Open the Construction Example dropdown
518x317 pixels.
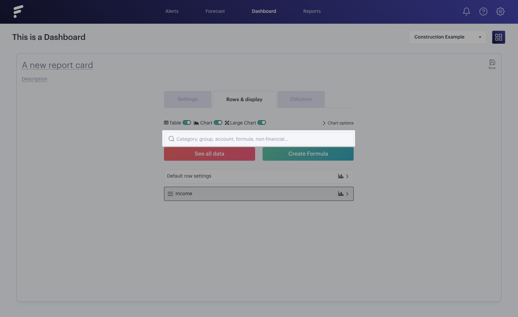(448, 37)
